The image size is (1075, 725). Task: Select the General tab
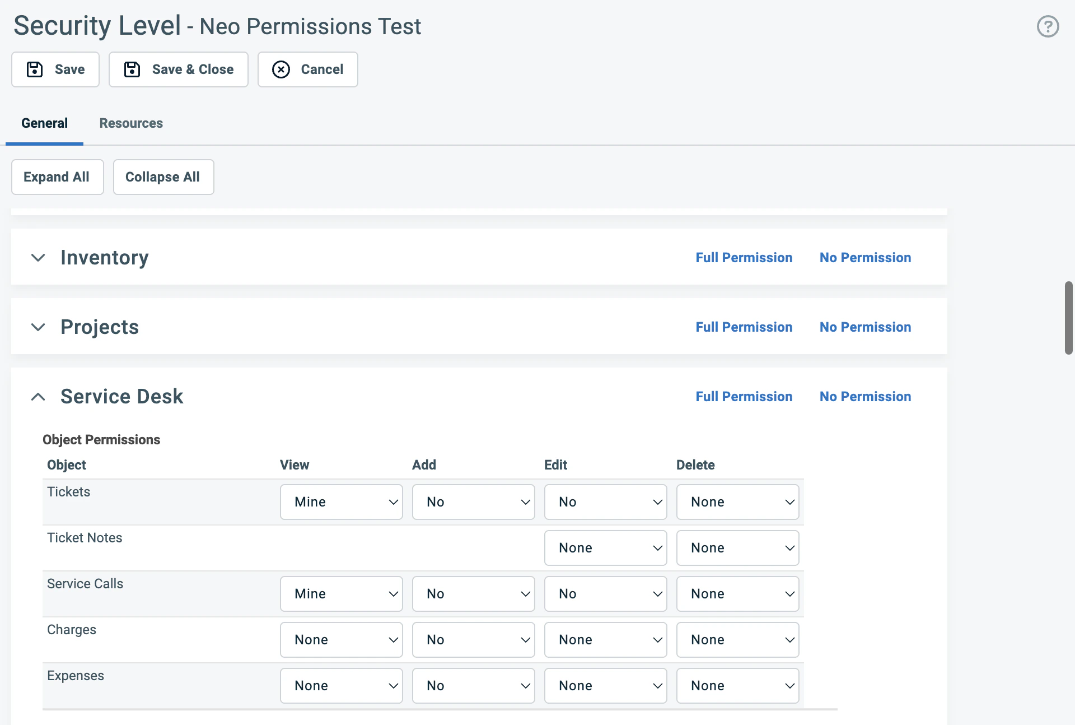[x=44, y=123]
